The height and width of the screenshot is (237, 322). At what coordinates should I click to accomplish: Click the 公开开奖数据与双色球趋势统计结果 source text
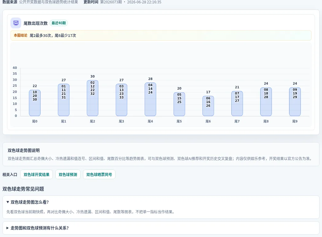tap(49, 2)
